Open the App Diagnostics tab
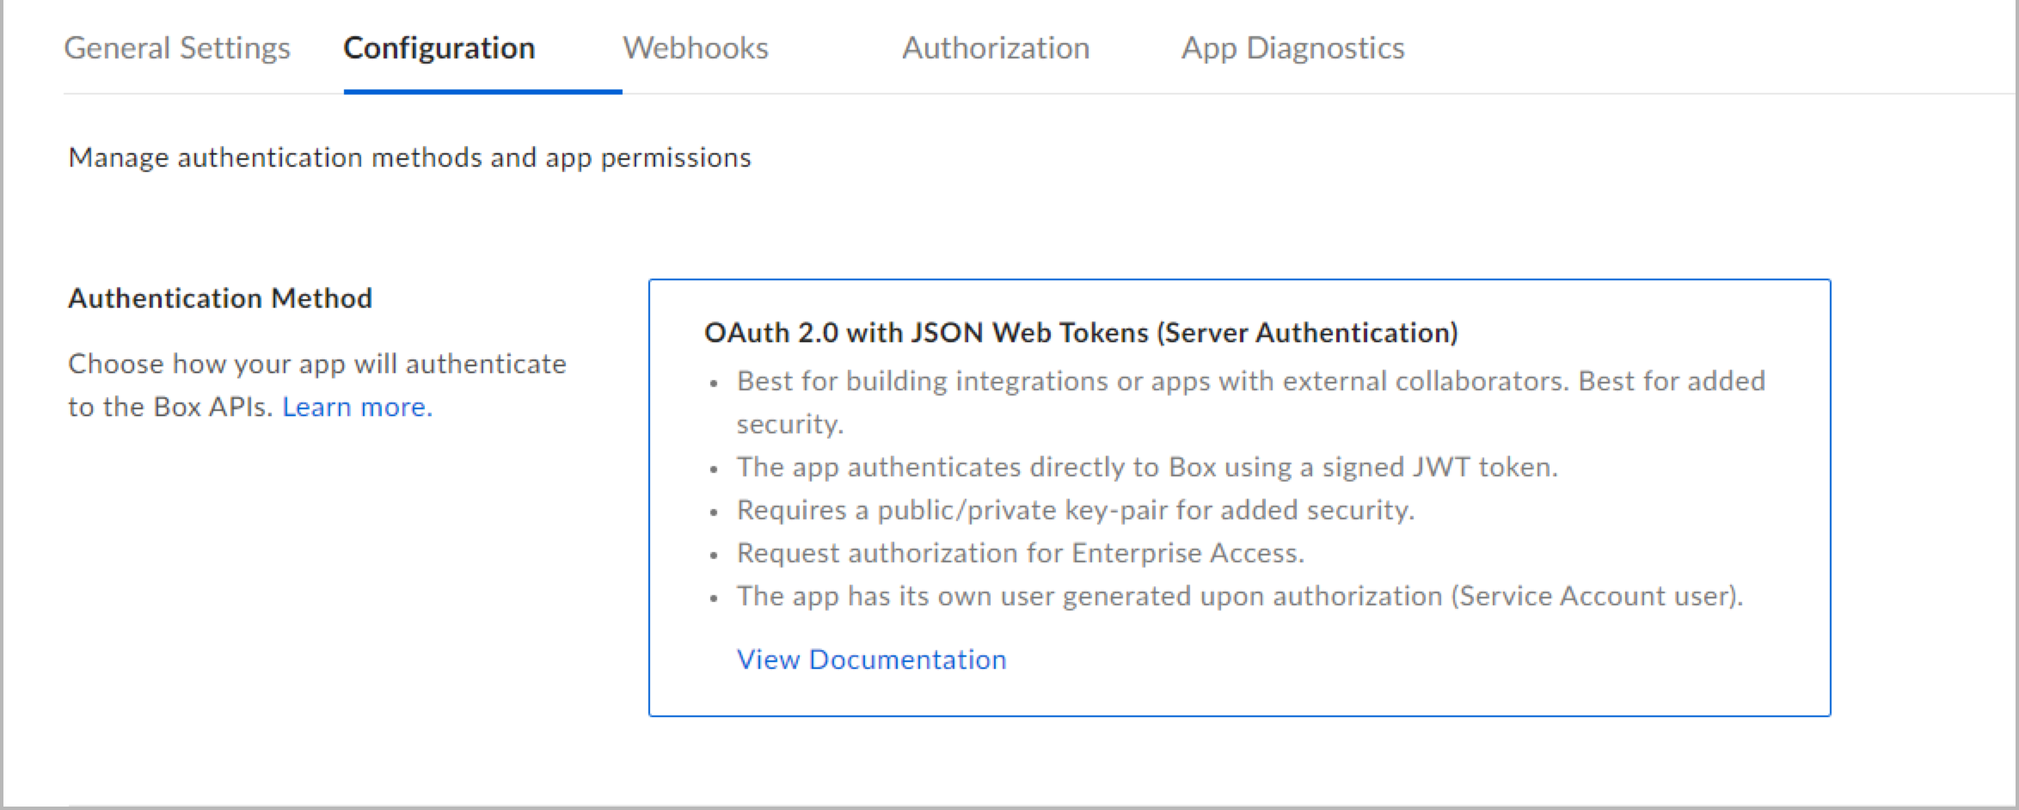Viewport: 2019px width, 810px height. [x=1292, y=48]
